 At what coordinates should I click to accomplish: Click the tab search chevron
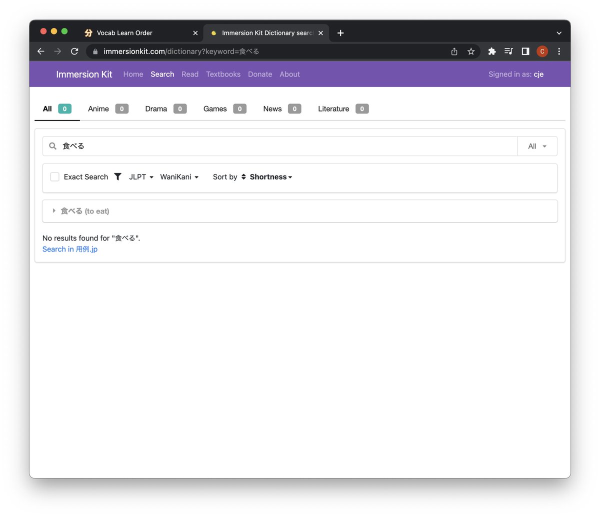[559, 33]
